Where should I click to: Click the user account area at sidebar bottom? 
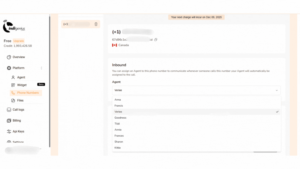[23, 150]
